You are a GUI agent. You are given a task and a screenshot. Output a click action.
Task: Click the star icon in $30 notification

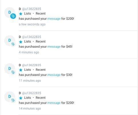(x=21, y=70)
